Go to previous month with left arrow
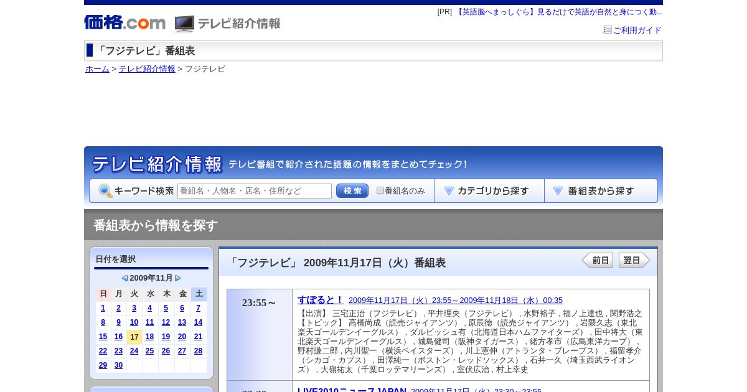Viewport: 747px width, 392px height. (x=125, y=278)
